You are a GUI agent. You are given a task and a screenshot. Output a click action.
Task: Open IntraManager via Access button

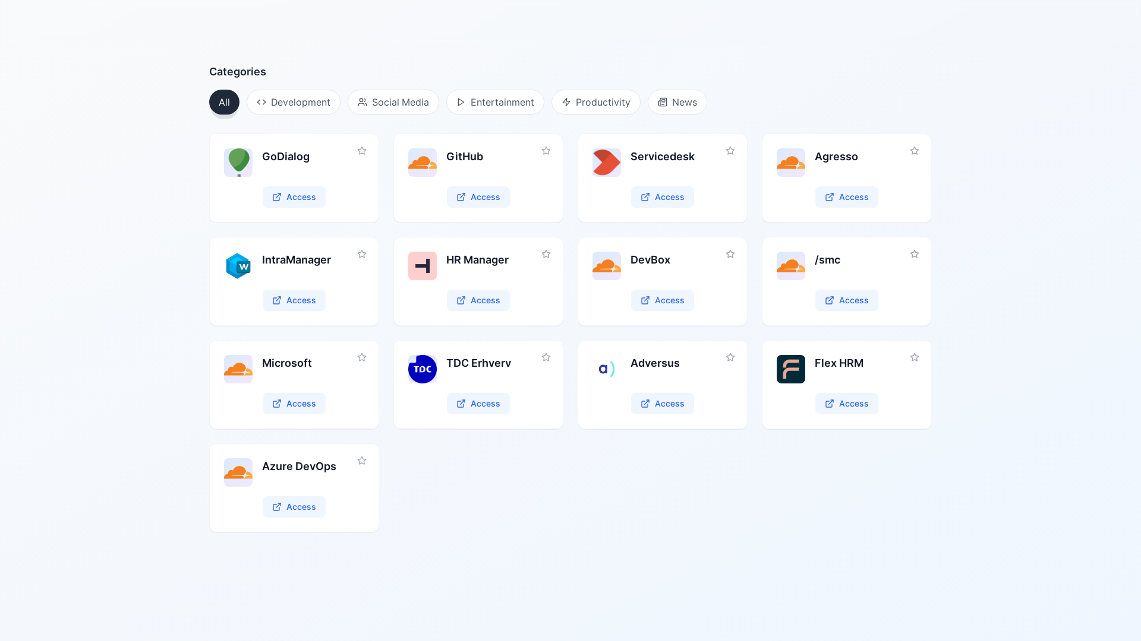294,300
